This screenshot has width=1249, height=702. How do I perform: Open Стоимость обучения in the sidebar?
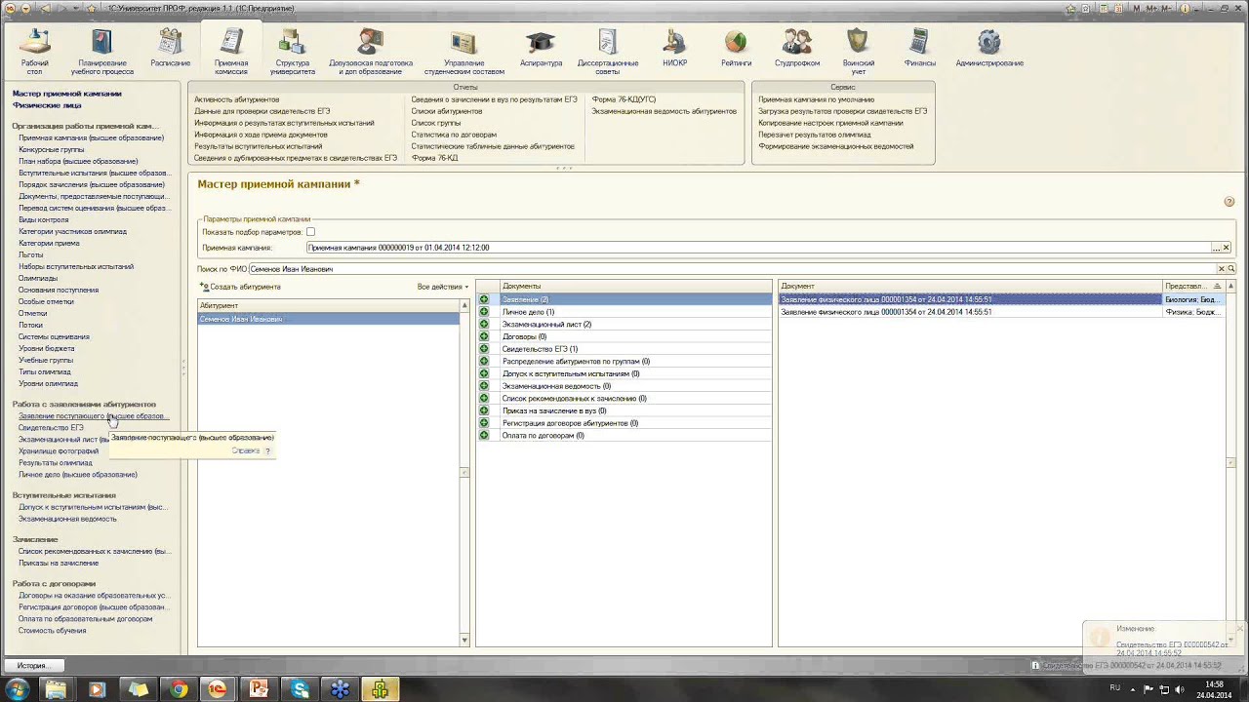(x=53, y=631)
